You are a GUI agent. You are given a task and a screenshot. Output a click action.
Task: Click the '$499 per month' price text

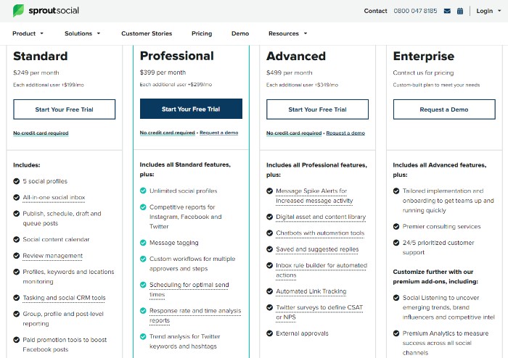point(290,72)
